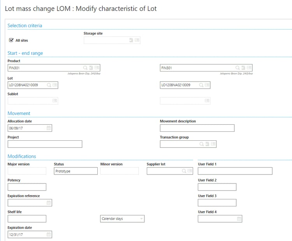Click 'Jalapeno Bean Dip' text under start Product
292x241 pixels.
(84, 73)
